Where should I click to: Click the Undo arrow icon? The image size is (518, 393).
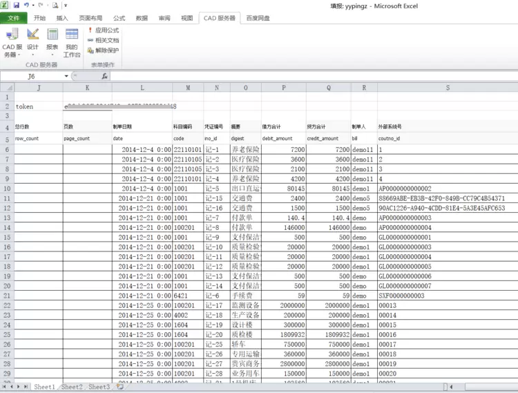[x=26, y=5]
